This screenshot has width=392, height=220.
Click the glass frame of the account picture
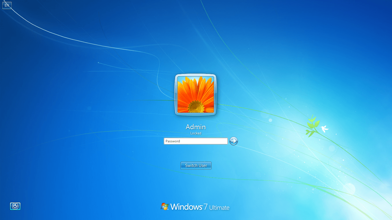pyautogui.click(x=176, y=95)
